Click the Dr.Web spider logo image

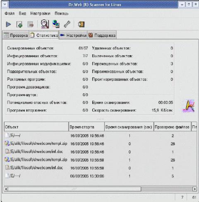189,106
